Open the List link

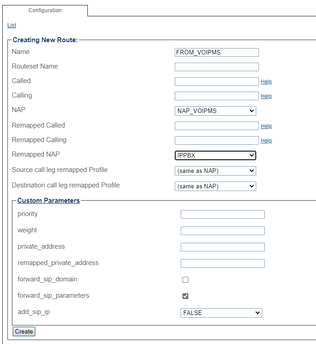point(12,25)
